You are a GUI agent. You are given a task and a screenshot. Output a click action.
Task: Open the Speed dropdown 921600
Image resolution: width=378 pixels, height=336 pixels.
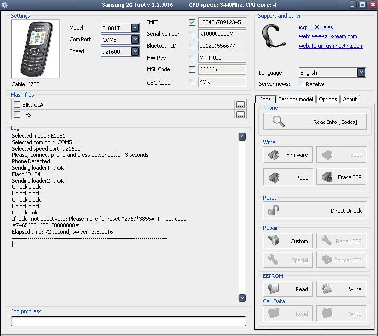click(x=135, y=51)
